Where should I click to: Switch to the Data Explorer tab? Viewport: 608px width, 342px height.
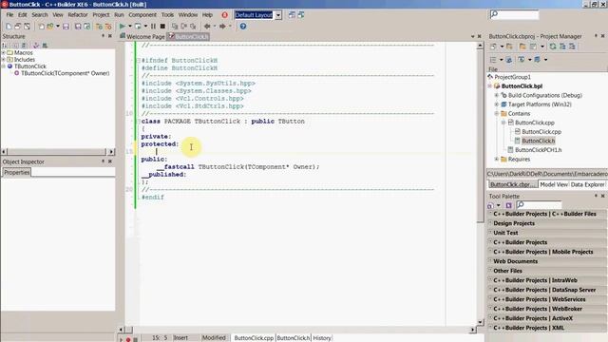click(587, 184)
